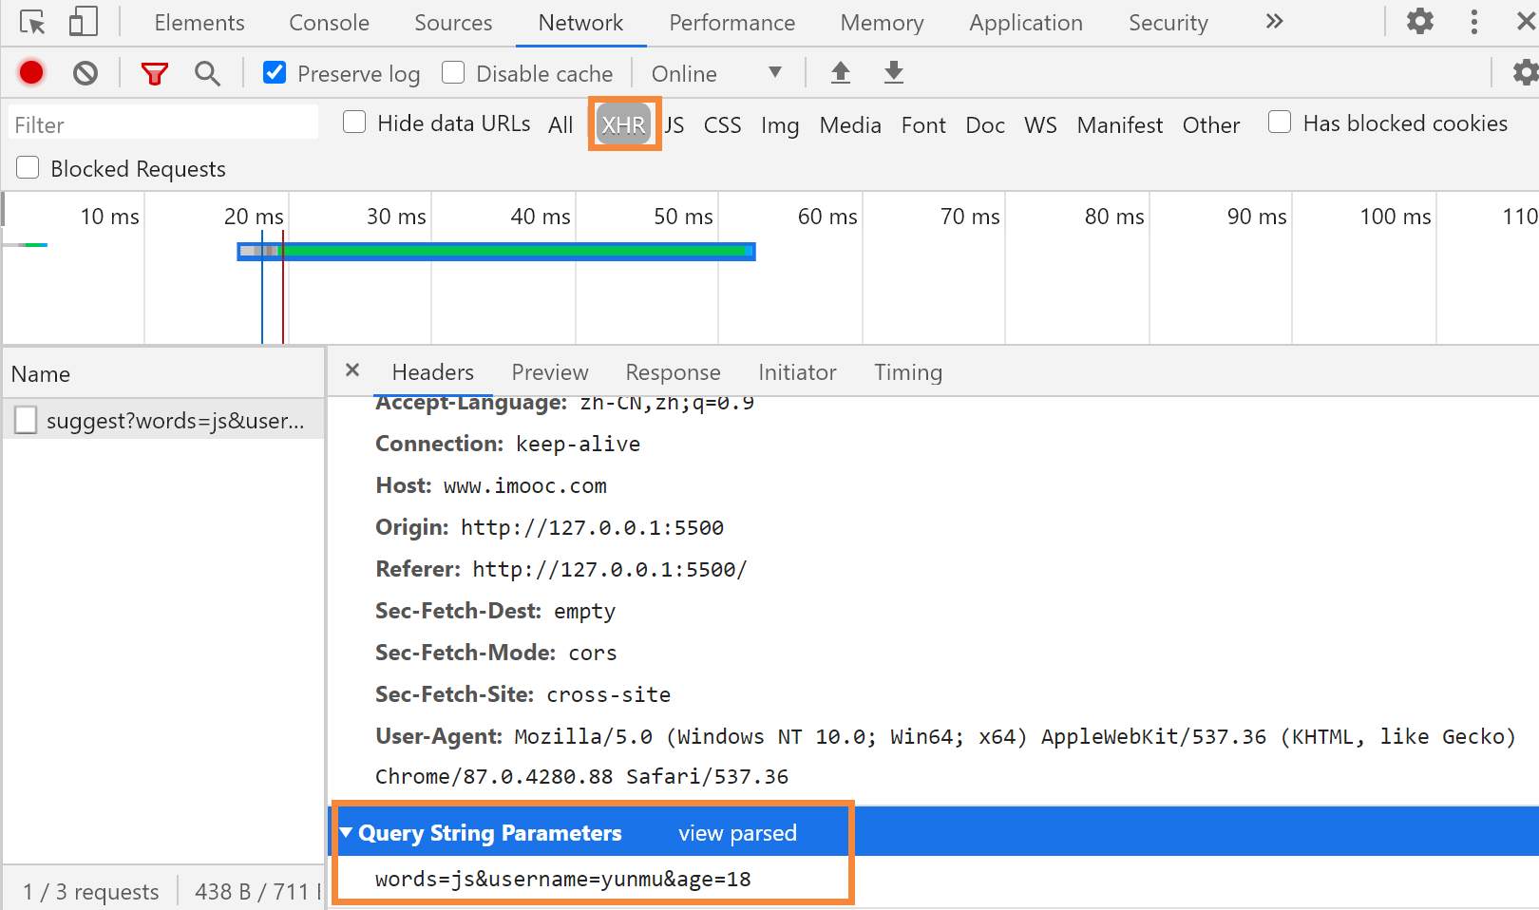This screenshot has width=1539, height=910.
Task: Click the import HAR upload arrow
Action: click(841, 73)
